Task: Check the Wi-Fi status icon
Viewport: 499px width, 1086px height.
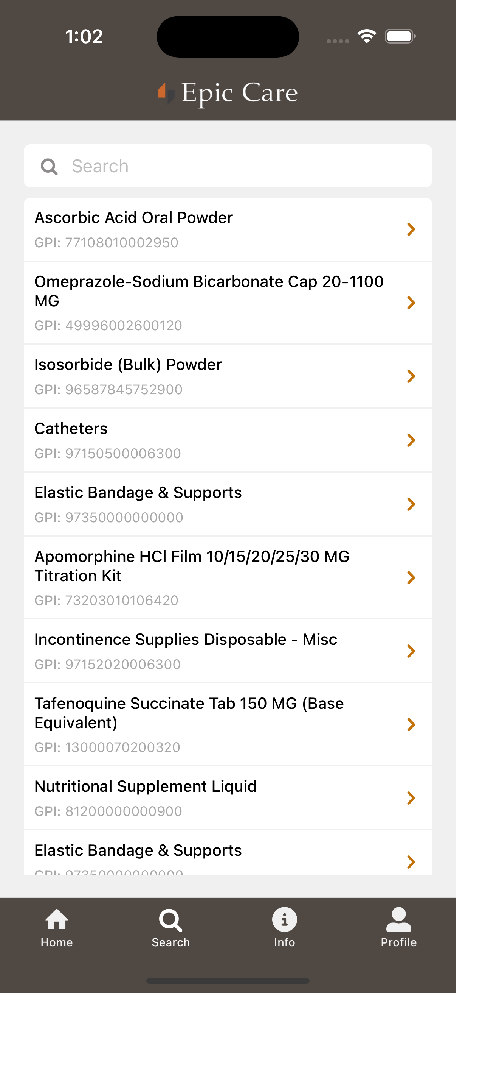Action: point(367,36)
